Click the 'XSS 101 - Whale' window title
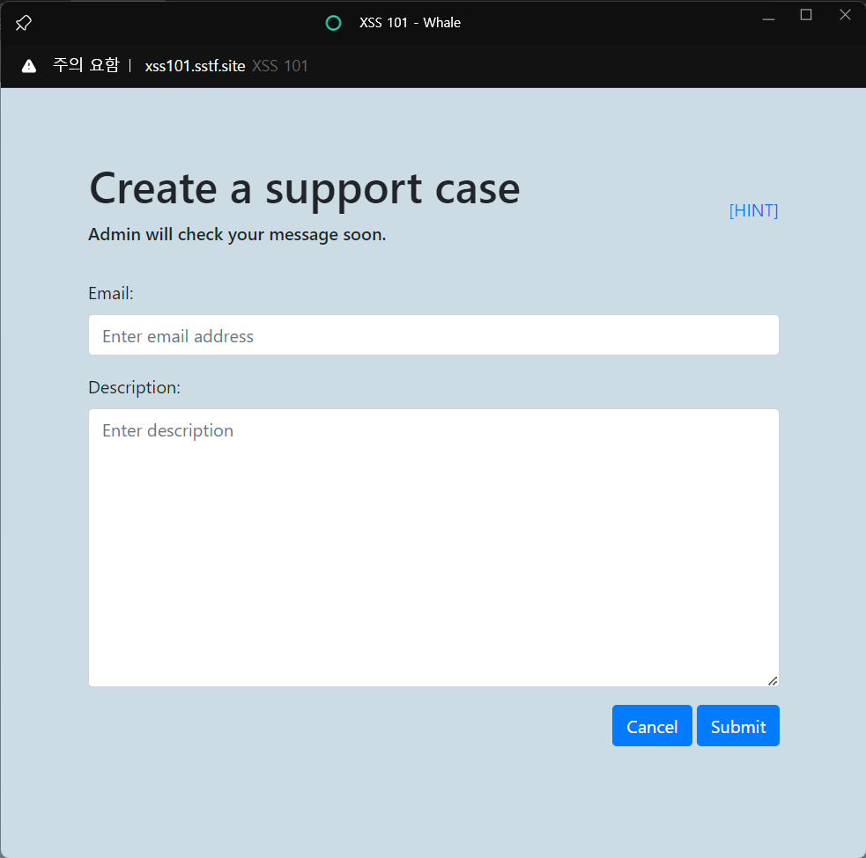This screenshot has width=866, height=858. (410, 23)
